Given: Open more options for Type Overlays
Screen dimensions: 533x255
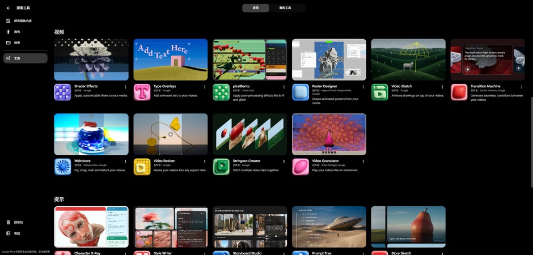Looking at the screenshot, I should (x=205, y=87).
